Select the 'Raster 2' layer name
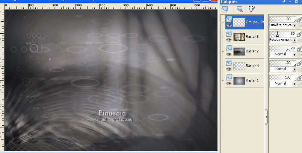 pos(252,51)
